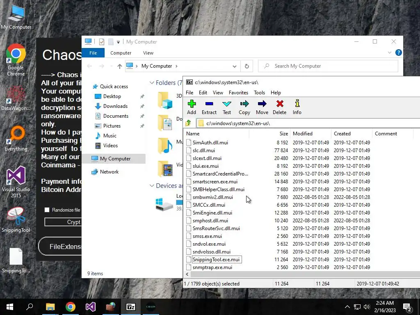This screenshot has height=315, width=420.
Task: Select the My Computer desktop icon
Action: 16,17
